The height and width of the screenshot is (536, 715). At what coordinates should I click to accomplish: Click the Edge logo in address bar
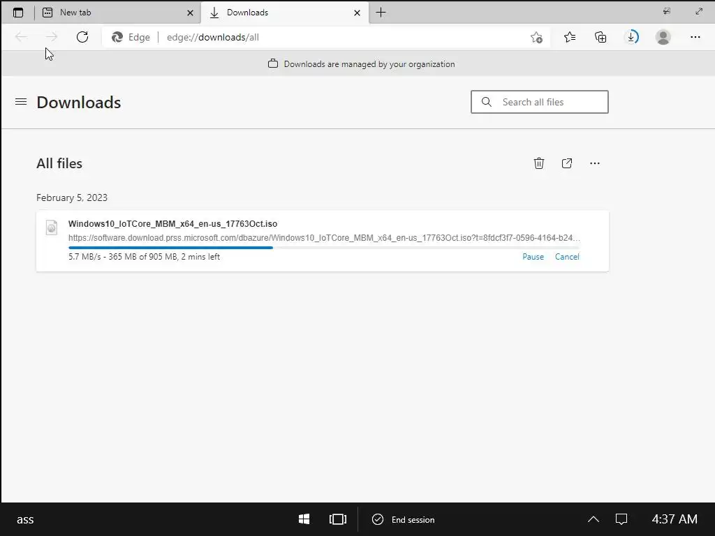point(117,37)
